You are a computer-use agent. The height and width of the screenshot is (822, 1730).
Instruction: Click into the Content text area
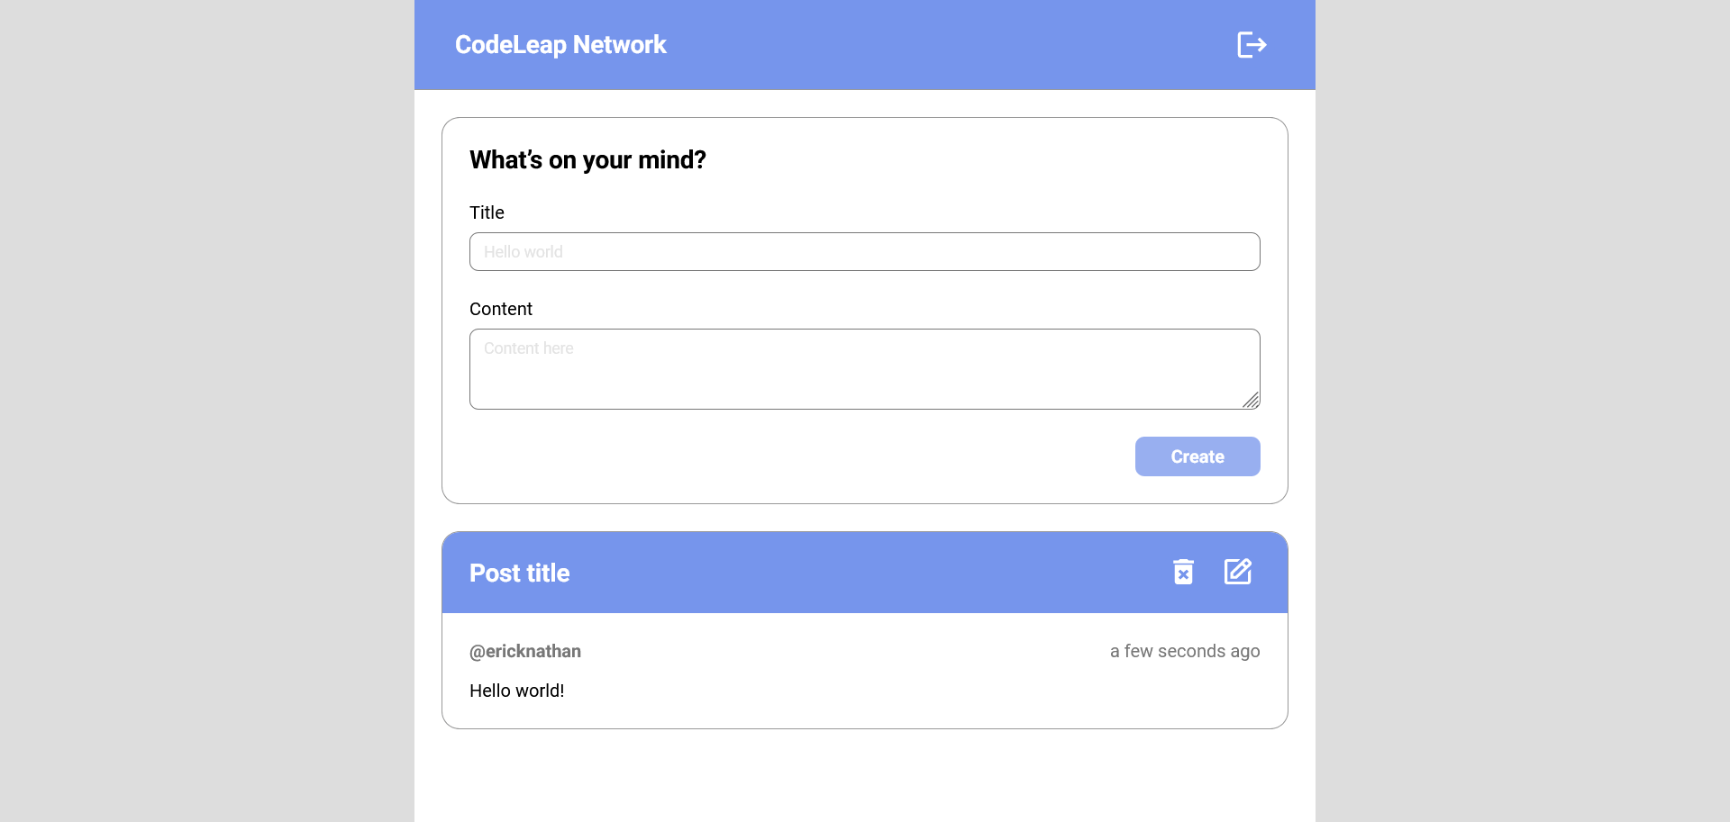[x=864, y=369]
